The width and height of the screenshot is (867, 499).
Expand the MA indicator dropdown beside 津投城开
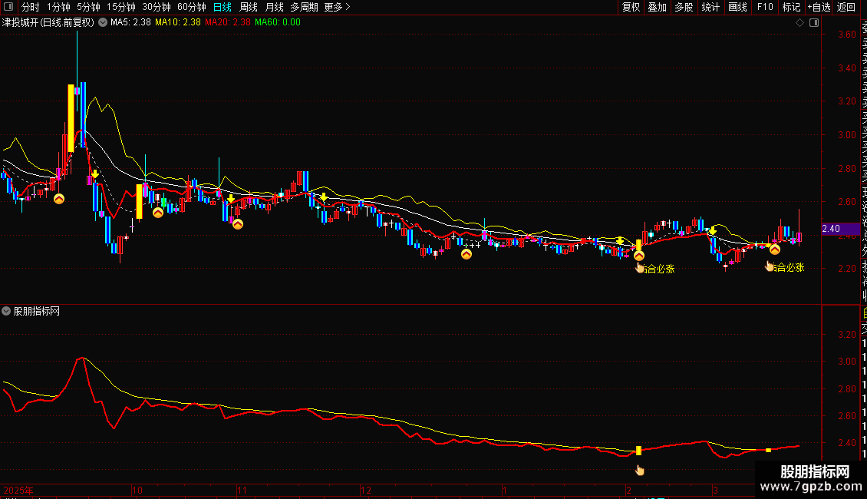point(102,22)
